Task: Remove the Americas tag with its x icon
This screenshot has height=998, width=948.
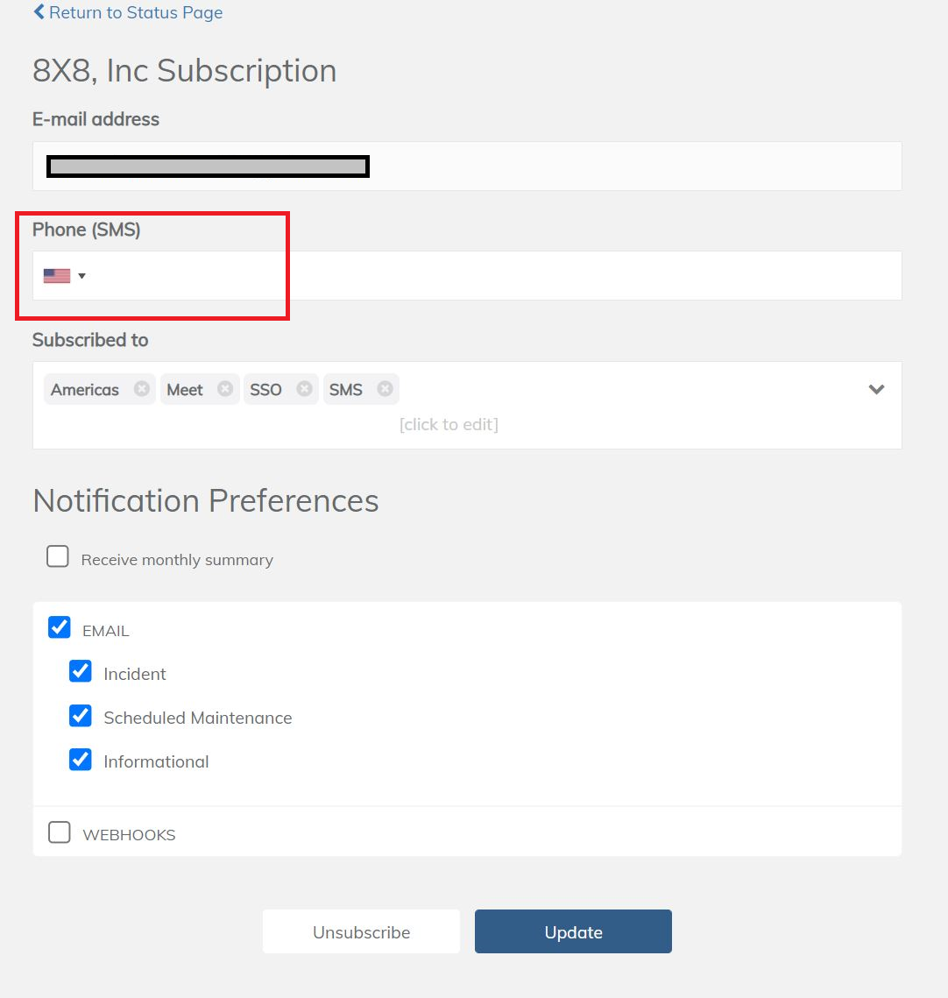Action: coord(141,389)
